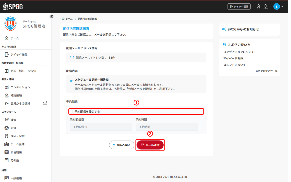Click the list icon for その他
Viewport: 291px width, 182px height.
pos(7,160)
